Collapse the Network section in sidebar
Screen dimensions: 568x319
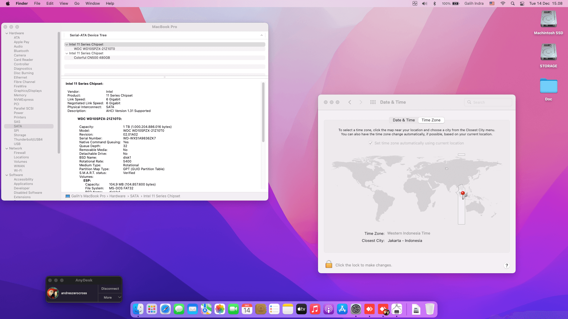click(x=7, y=149)
